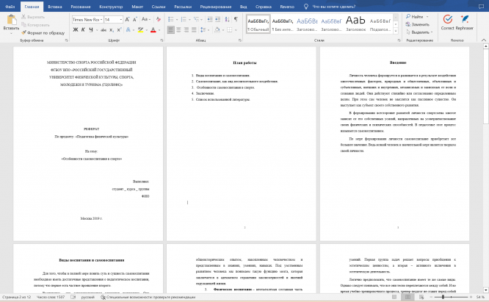Open the Reverso ribbon tab
Screen dimensions: 489x302
(287, 7)
